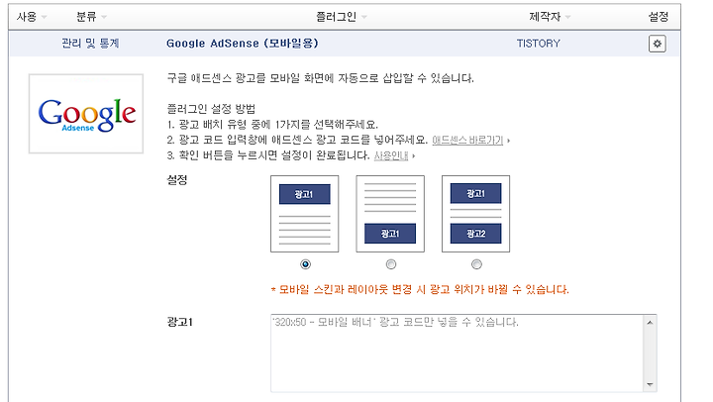Click the Google AdSense (모바일용) plugin title
Screen dimensions: 713x402
point(243,44)
